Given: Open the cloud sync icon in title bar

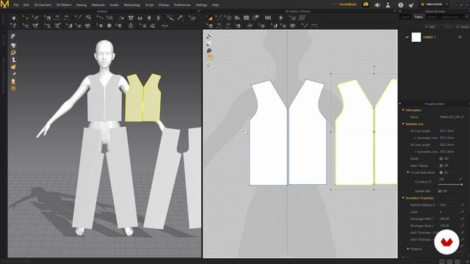Looking at the screenshot, I should pyautogui.click(x=366, y=4).
